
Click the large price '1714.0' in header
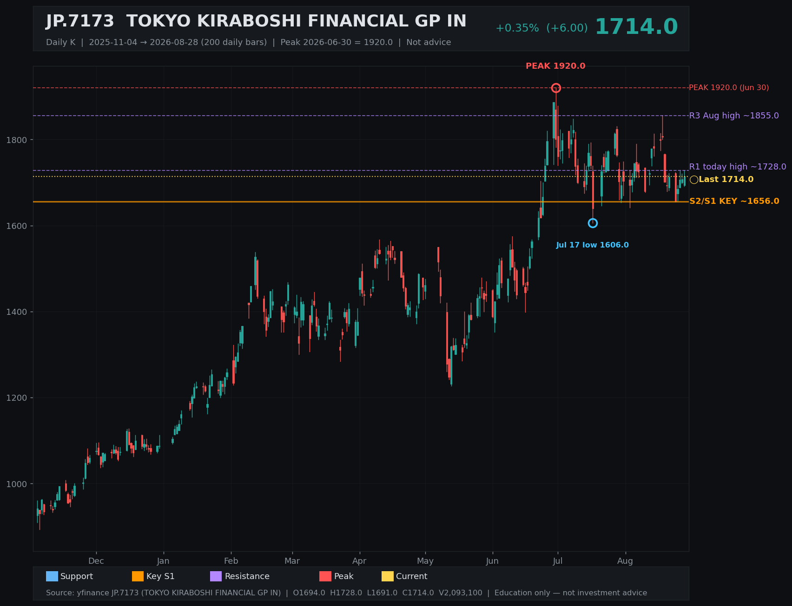[x=636, y=27]
